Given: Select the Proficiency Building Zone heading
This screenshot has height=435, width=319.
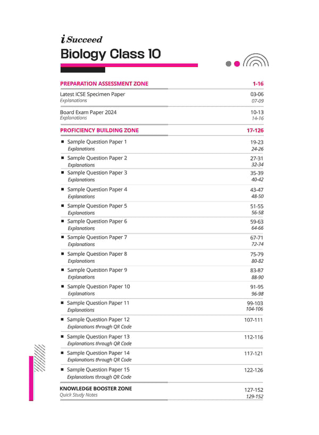Looking at the screenshot, I should pos(99,130).
